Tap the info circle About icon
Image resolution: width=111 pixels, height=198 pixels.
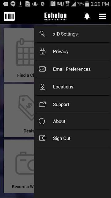point(42,121)
